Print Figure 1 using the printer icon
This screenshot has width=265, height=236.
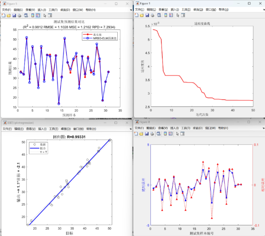152,15
